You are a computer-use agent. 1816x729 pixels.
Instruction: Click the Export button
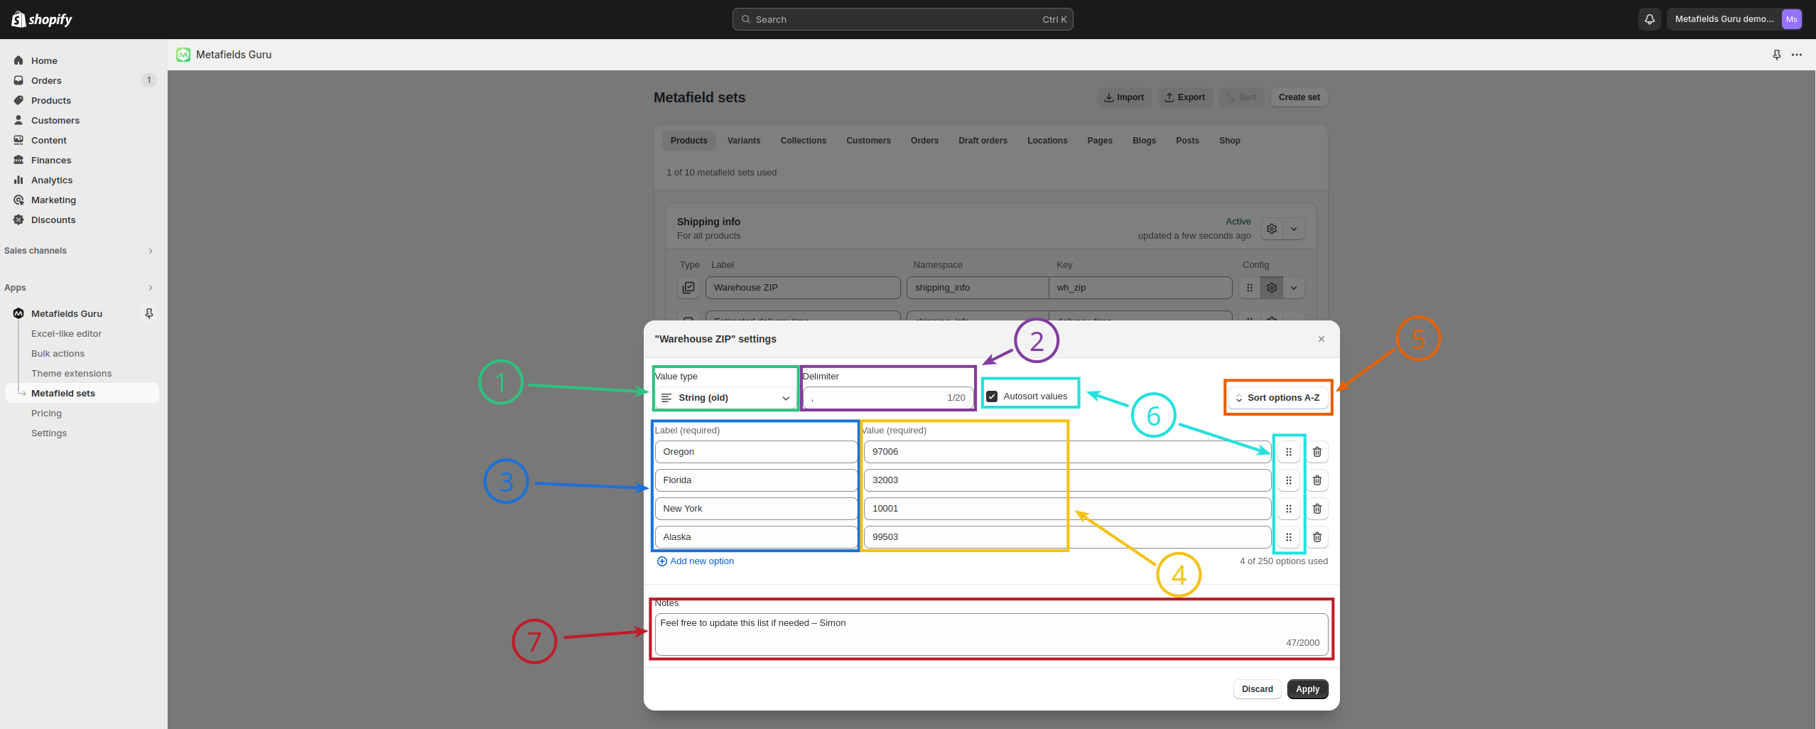[1185, 97]
